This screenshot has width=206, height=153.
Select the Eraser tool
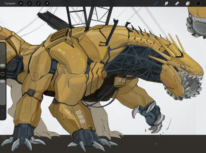coord(177,3)
